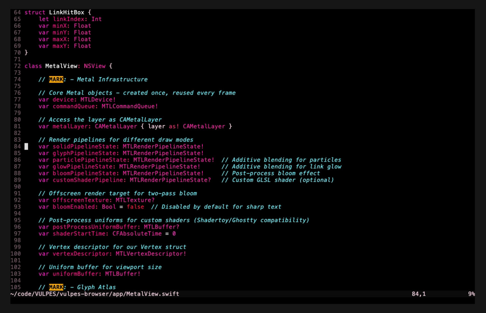Click the highlighted MARK in "Glyph Atlas" comment
The width and height of the screenshot is (486, 313).
56,287
